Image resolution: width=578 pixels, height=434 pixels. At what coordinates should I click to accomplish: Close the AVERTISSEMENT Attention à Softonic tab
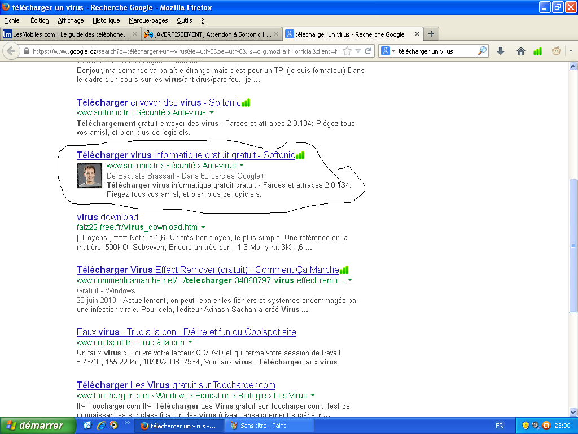pyautogui.click(x=275, y=34)
